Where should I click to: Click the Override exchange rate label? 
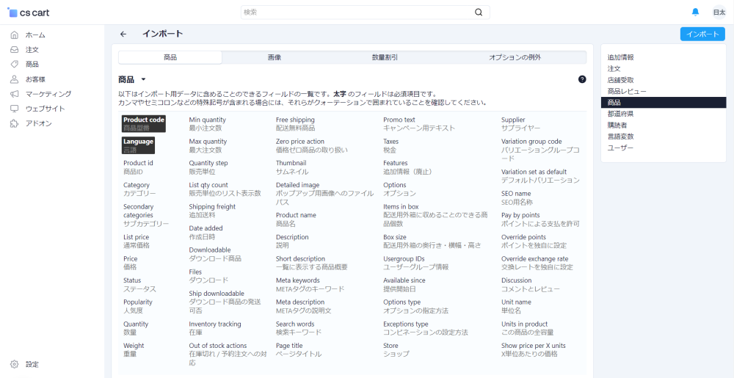(x=534, y=258)
